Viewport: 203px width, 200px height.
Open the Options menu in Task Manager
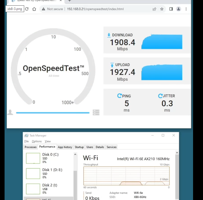tap(37, 141)
